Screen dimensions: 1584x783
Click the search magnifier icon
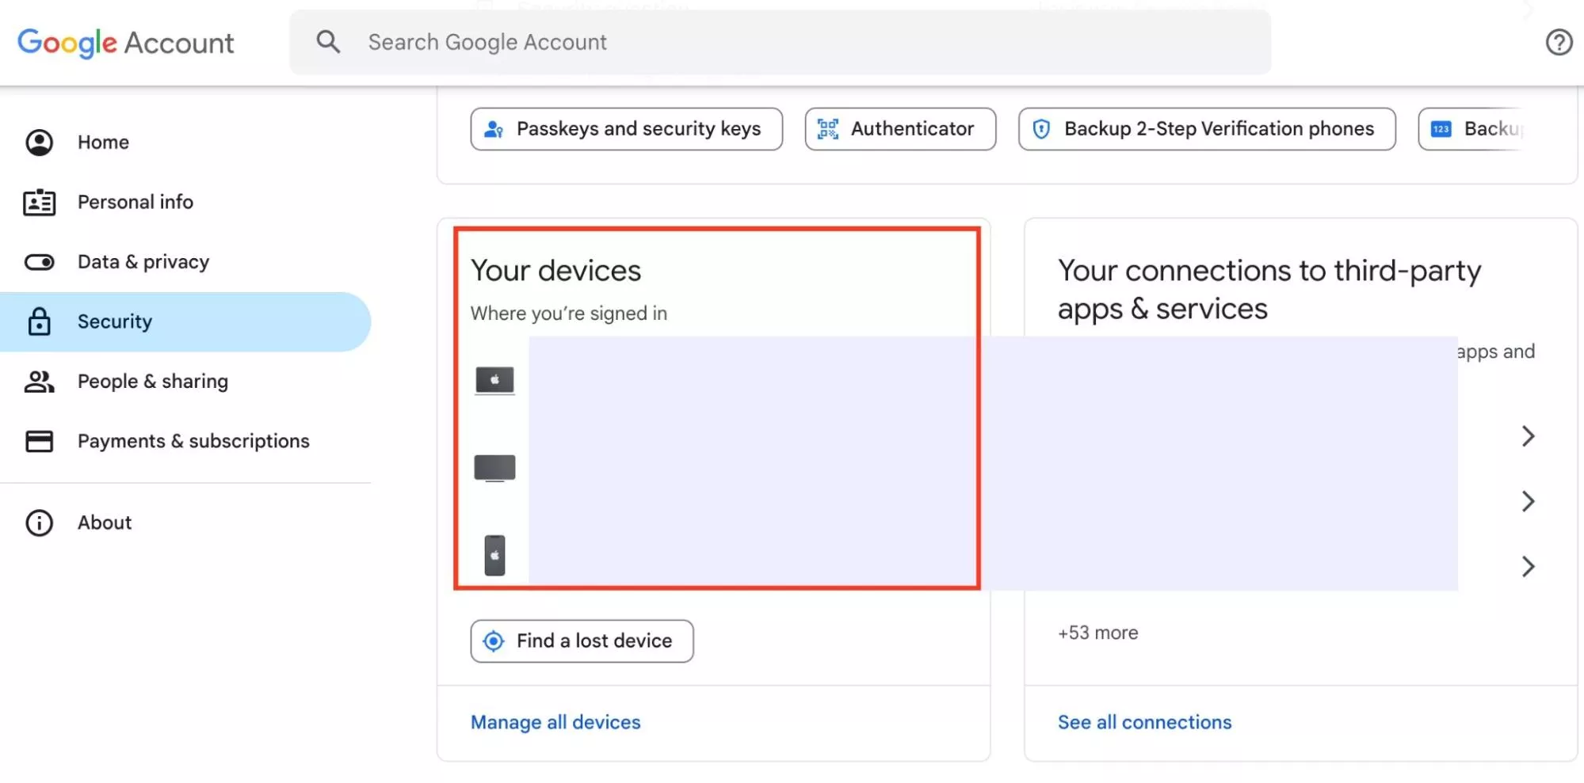click(328, 42)
